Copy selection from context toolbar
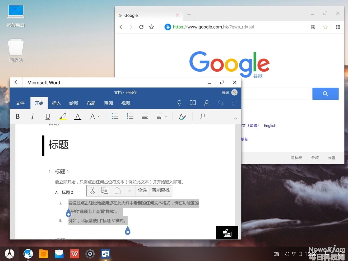 105,190
